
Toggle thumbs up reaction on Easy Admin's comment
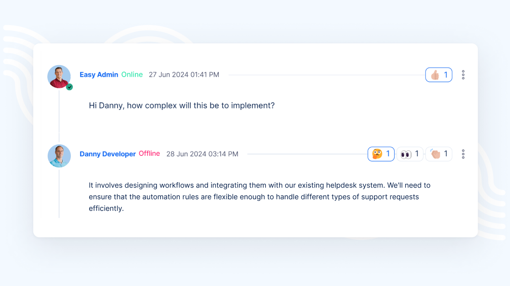439,75
